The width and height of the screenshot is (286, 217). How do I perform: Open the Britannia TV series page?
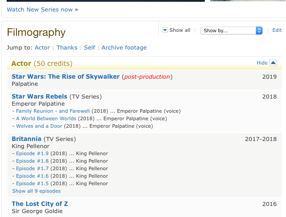coord(27,139)
